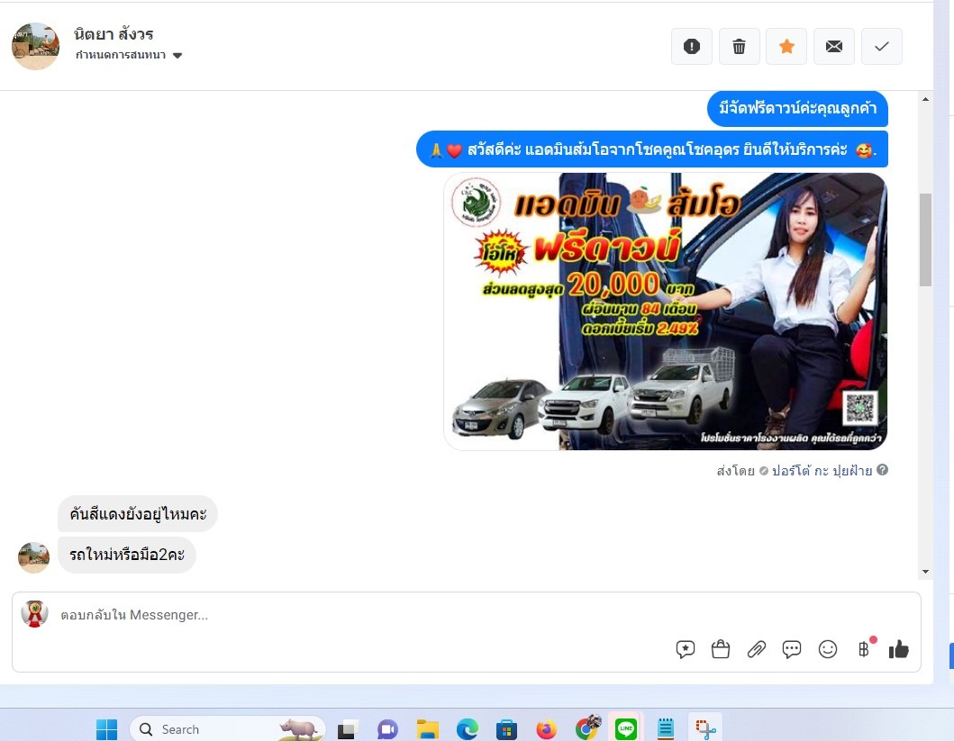Click the shopping bag icon

[721, 649]
